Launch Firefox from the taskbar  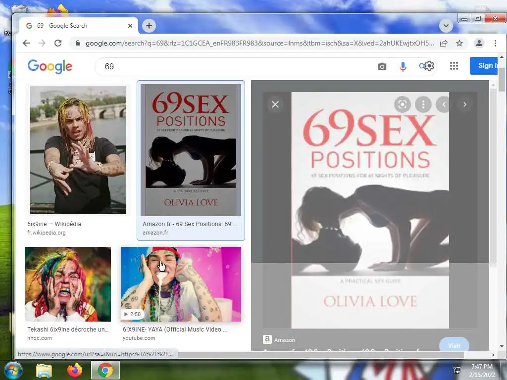[x=75, y=370]
